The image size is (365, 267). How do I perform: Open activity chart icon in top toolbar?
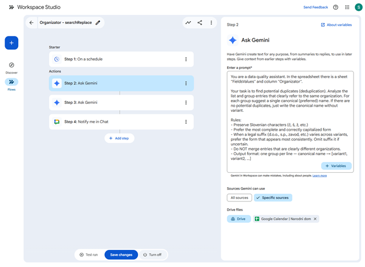click(188, 23)
